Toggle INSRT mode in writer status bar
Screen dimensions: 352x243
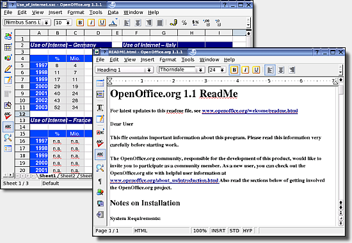coord(218,231)
